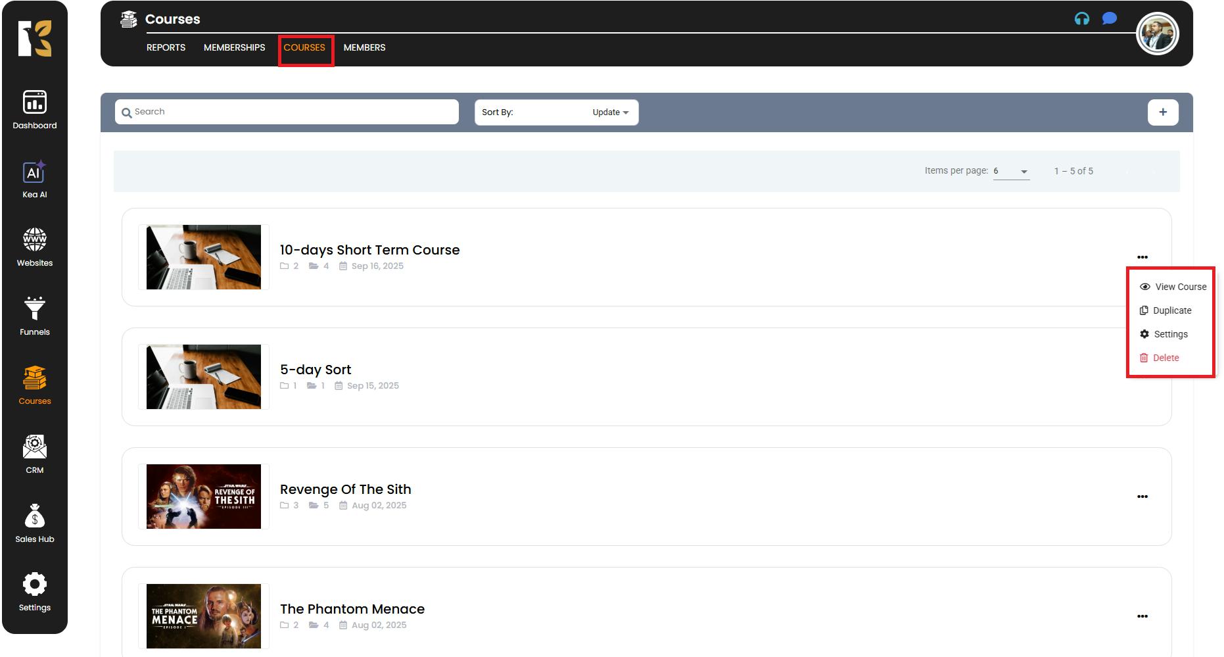
Task: Switch to the Reports tab
Action: 166,47
